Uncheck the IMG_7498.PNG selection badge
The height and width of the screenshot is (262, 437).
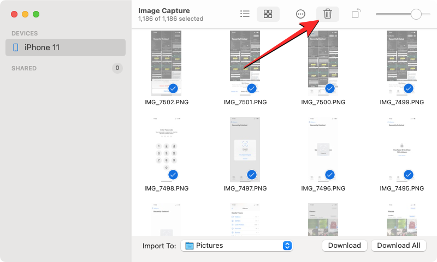point(173,175)
